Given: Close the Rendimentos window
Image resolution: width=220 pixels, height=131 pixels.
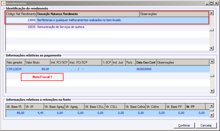Looking at the screenshot, I should click(216, 3).
